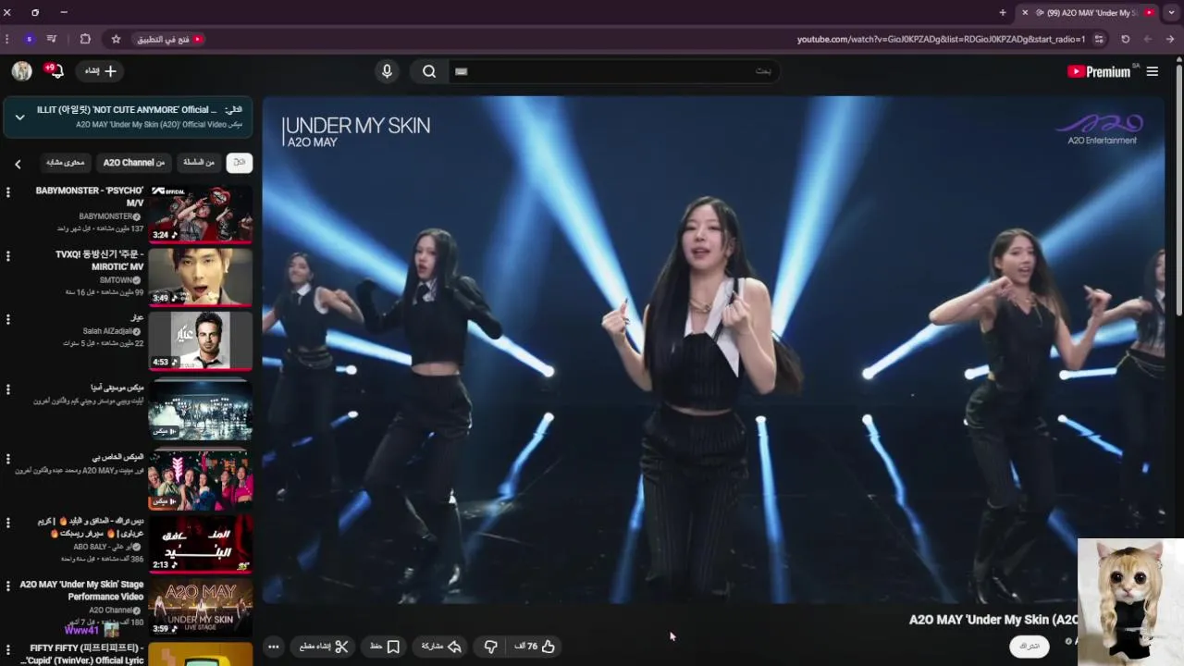Image resolution: width=1184 pixels, height=666 pixels.
Task: Open the Asian music mix (ميكس موسيقى آسيا) thumbnail
Action: [x=201, y=410]
